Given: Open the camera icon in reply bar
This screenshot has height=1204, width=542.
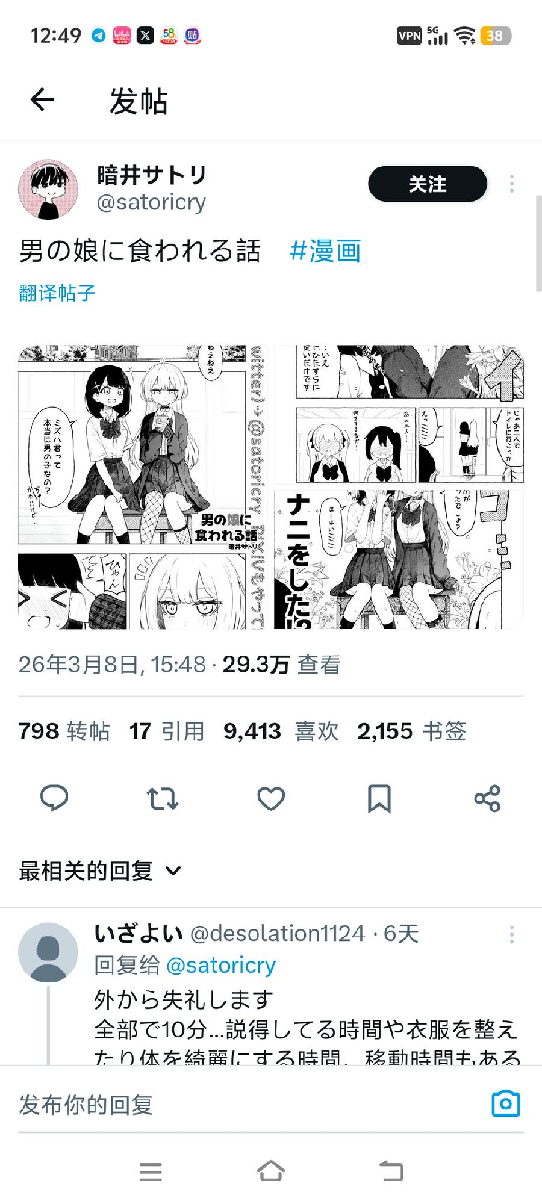Looking at the screenshot, I should (506, 1103).
